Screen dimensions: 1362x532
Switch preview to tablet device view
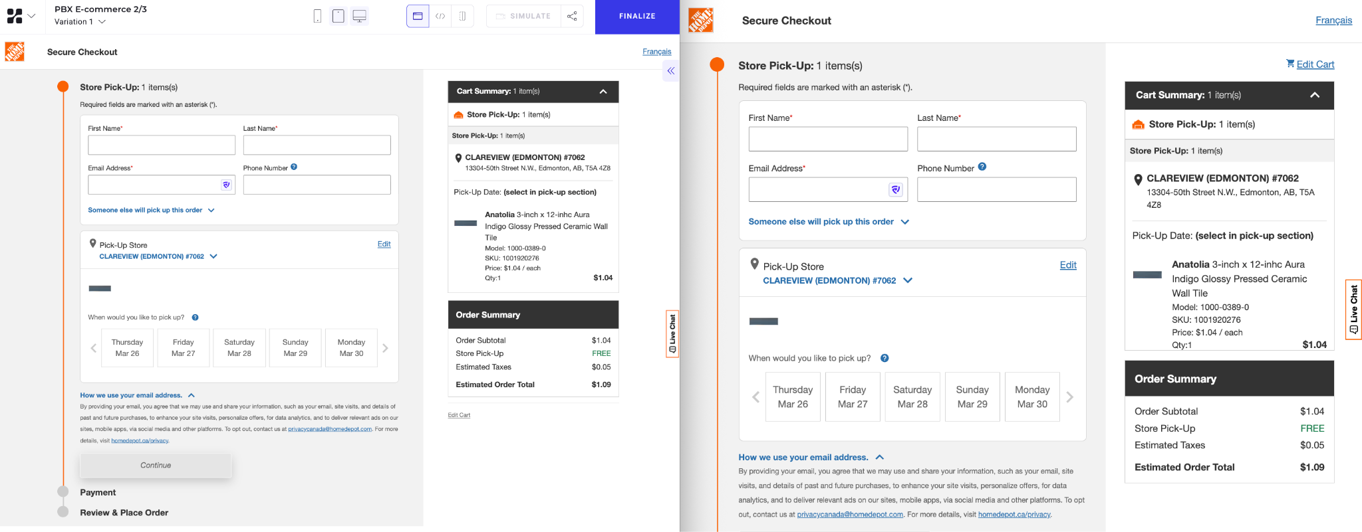(x=338, y=16)
